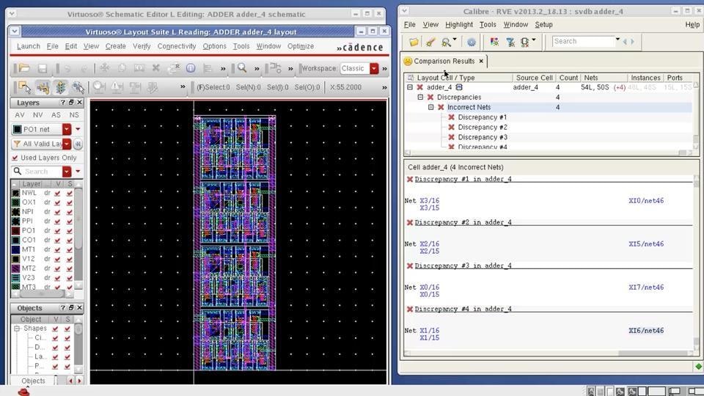Open Setup menu in Calibre RVE
The height and width of the screenshot is (396, 704).
tap(543, 25)
